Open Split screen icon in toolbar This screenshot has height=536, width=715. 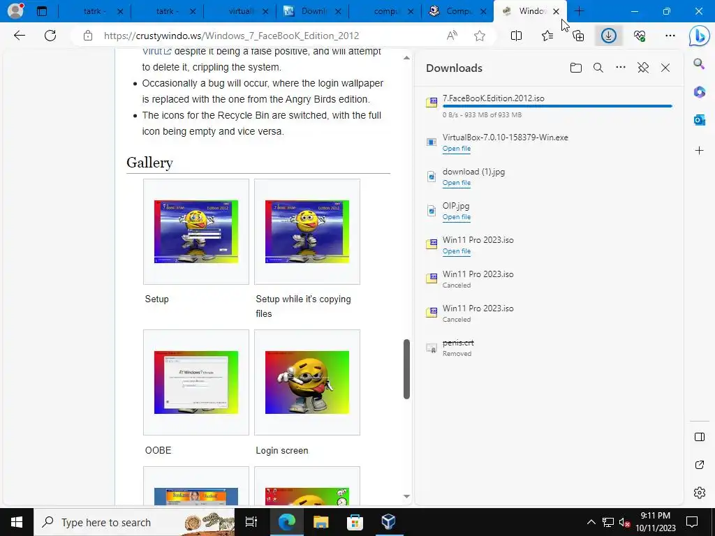click(516, 36)
